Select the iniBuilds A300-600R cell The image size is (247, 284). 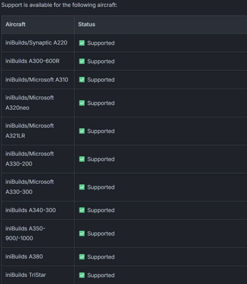point(38,61)
